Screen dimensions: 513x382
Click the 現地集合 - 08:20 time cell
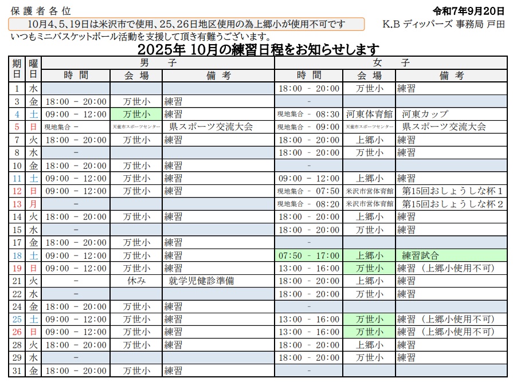tap(309, 204)
